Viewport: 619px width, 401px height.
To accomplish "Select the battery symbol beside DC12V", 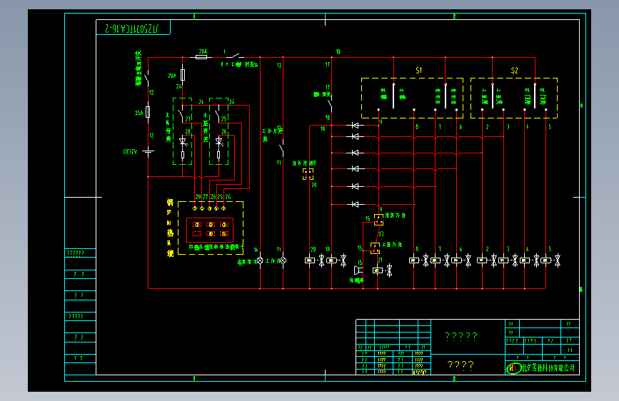I will click(148, 151).
